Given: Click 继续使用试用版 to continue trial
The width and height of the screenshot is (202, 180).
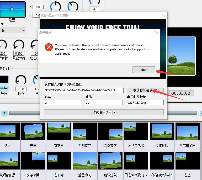Looking at the screenshot, I should [104, 112].
